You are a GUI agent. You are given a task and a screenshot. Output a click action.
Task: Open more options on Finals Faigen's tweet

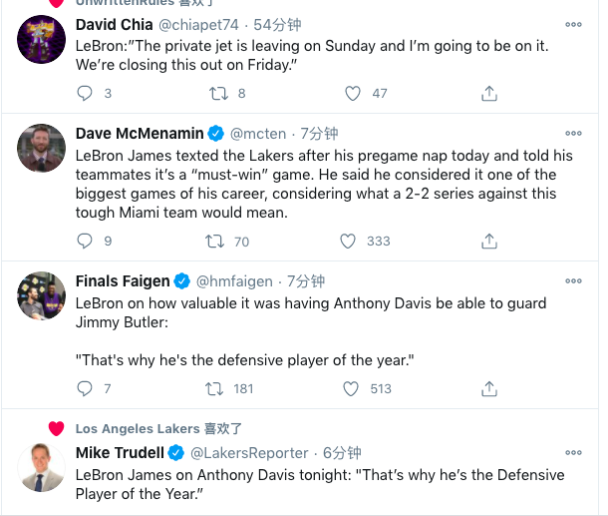pyautogui.click(x=573, y=280)
